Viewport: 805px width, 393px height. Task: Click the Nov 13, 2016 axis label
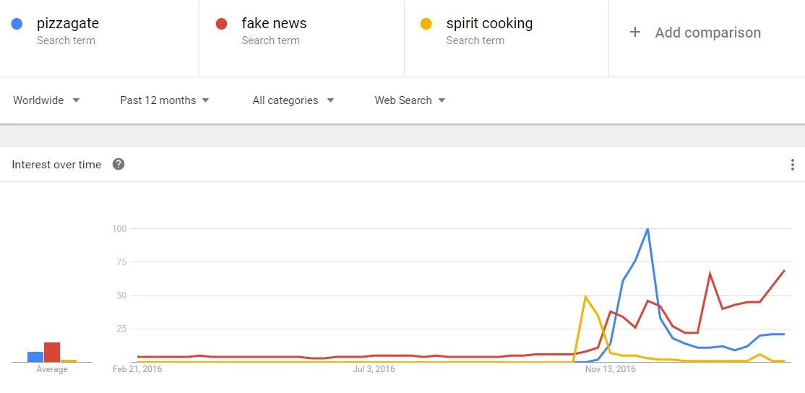(611, 369)
